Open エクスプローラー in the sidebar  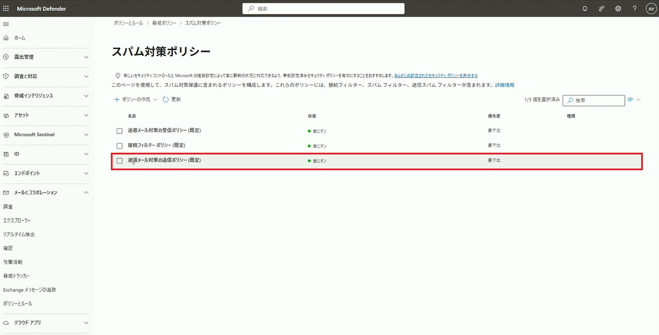17,220
